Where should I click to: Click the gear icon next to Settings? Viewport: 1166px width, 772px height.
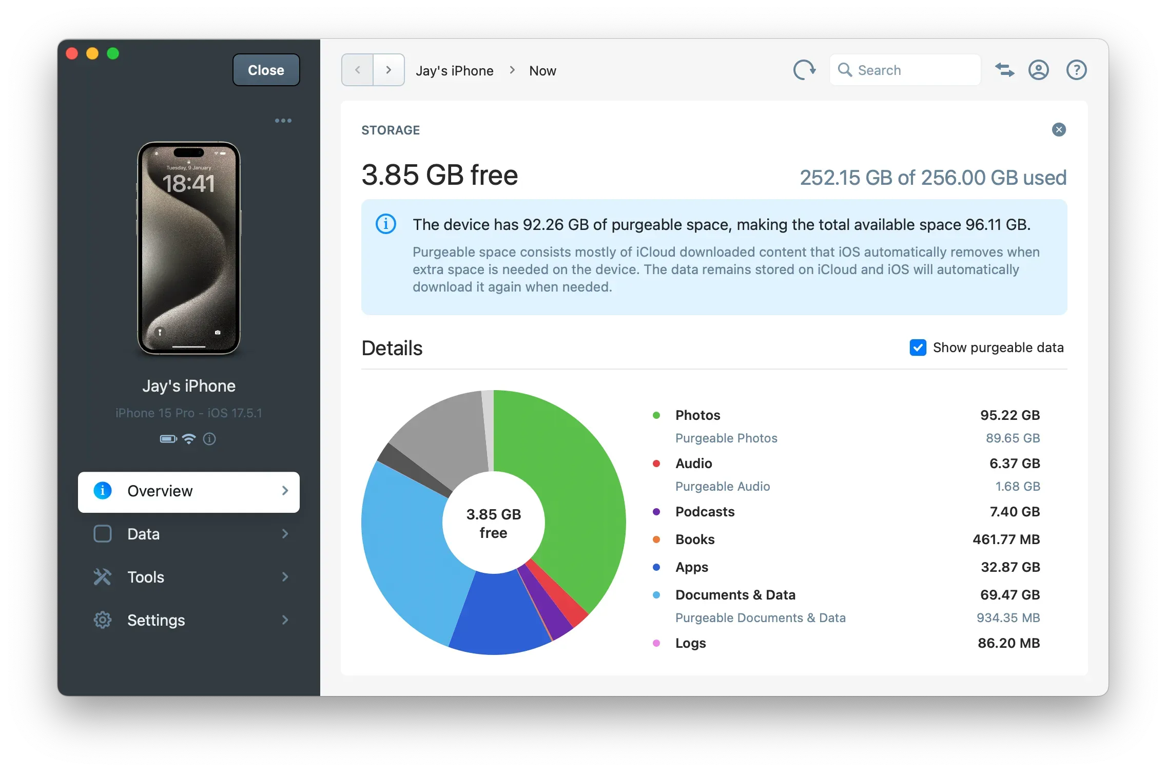(103, 620)
